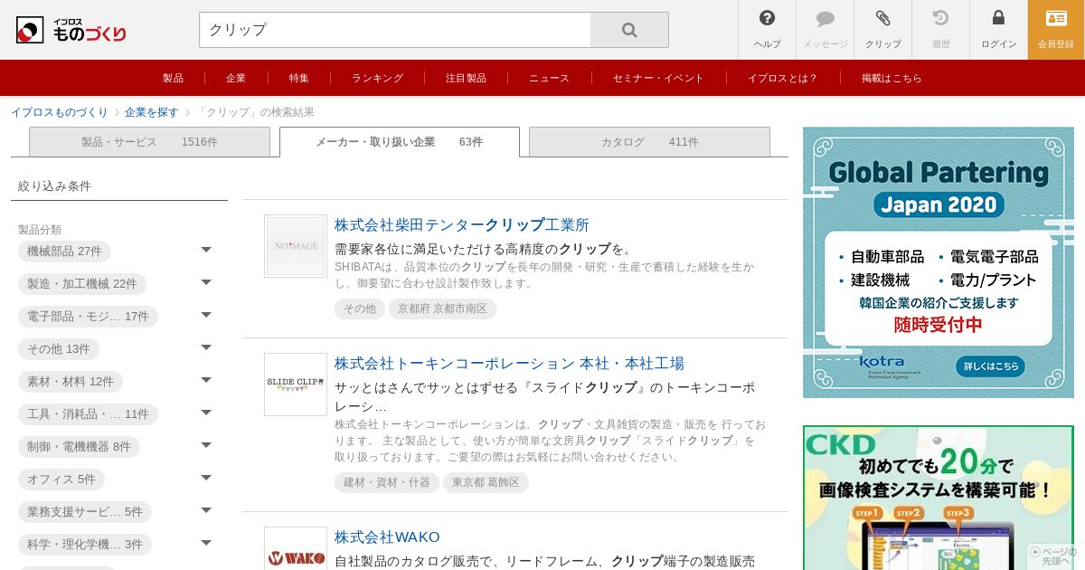Switch to カタログ 411件 tab
This screenshot has width=1085, height=570.
pyautogui.click(x=649, y=142)
